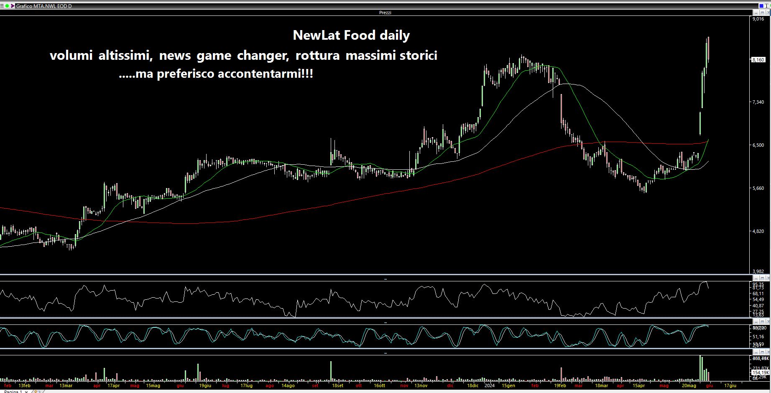Image resolution: width=771 pixels, height=393 pixels.
Task: Click the 13nov date marker
Action: pyautogui.click(x=421, y=385)
